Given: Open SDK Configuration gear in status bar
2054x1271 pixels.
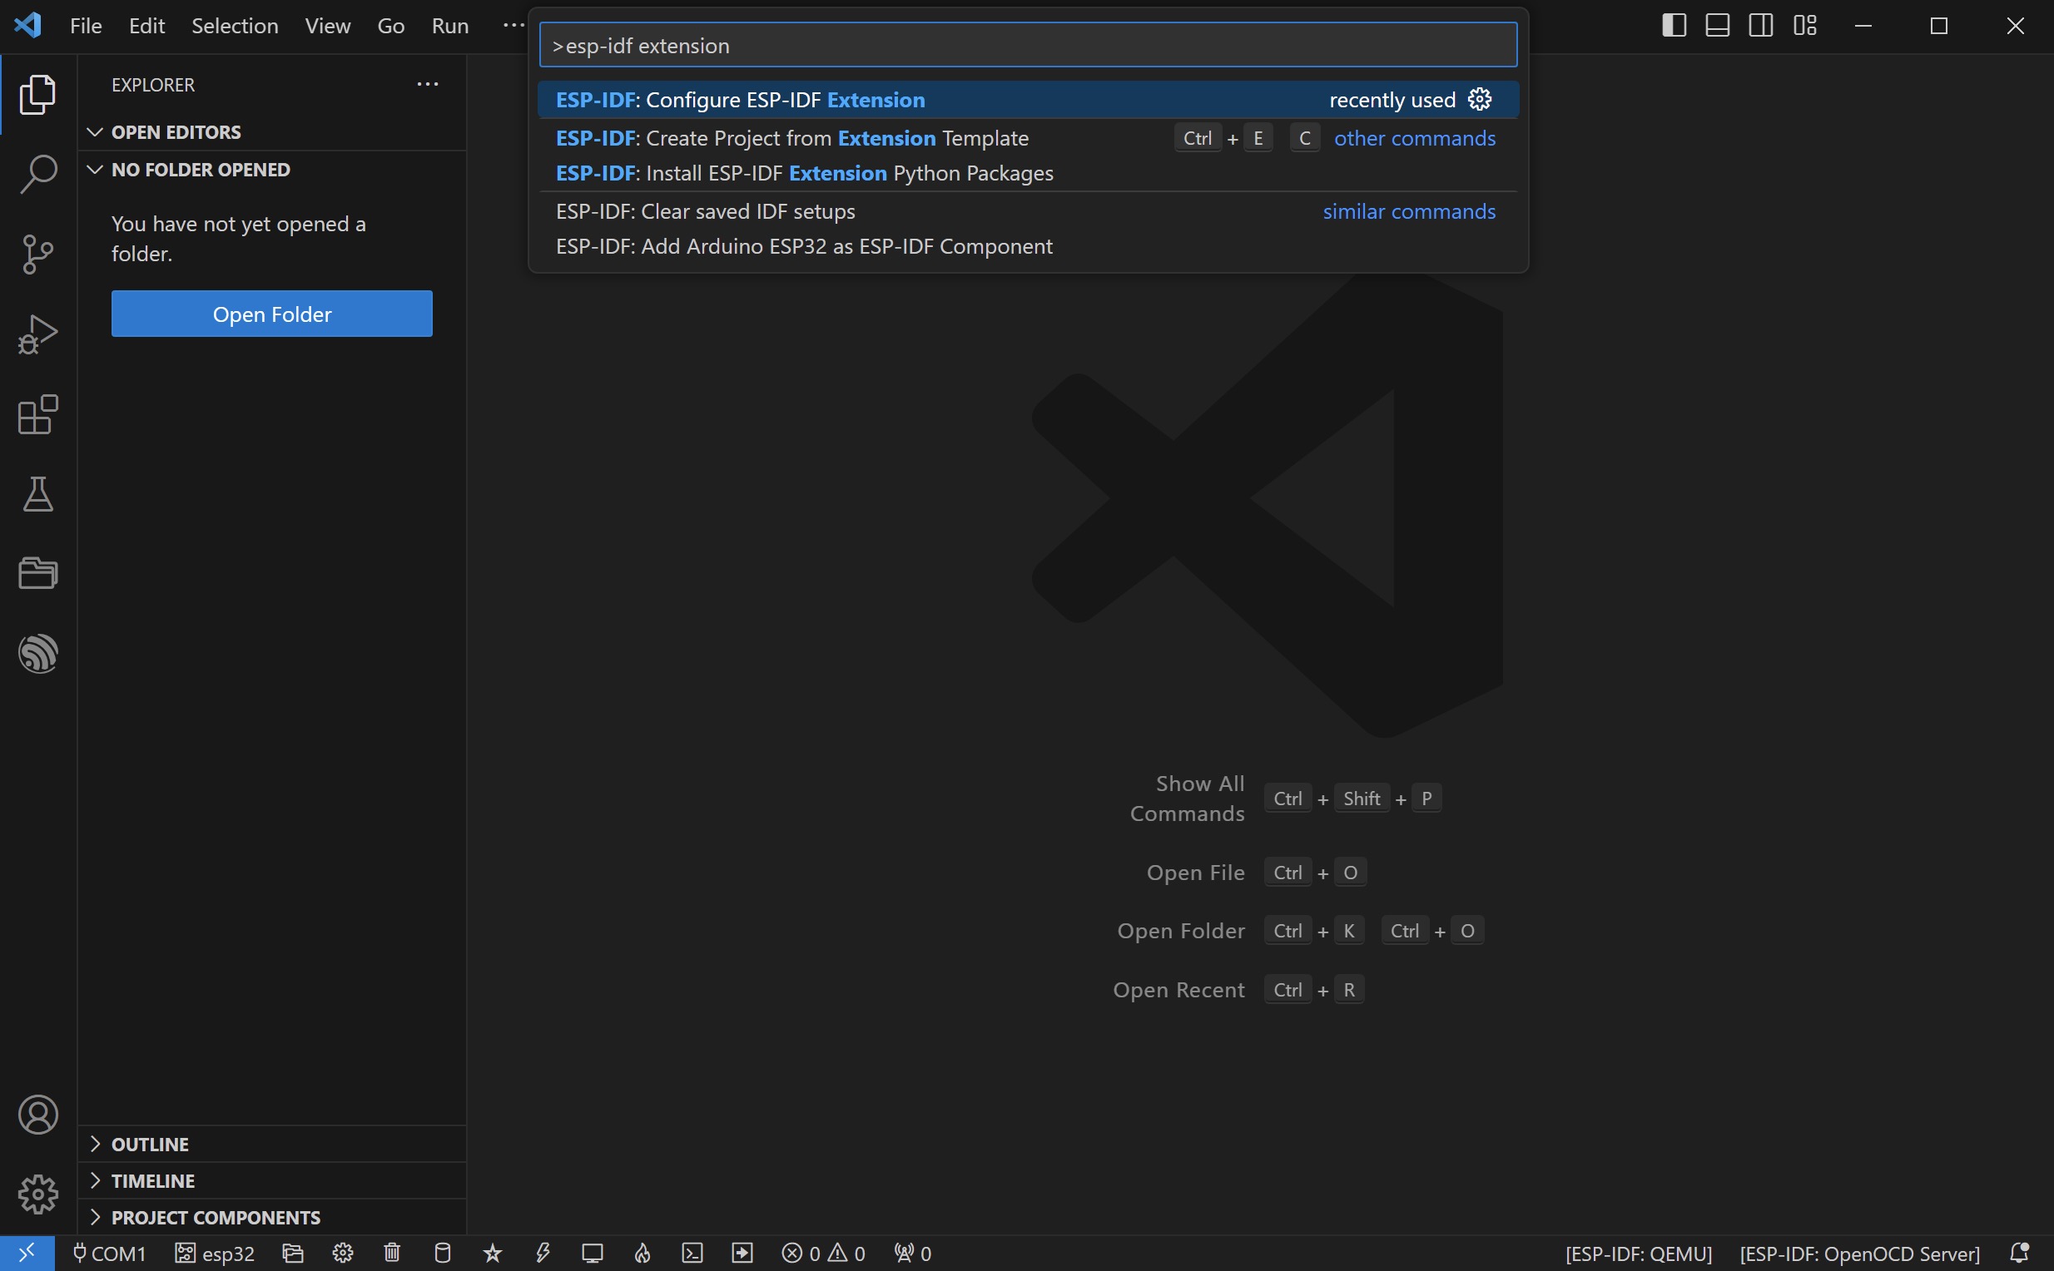Looking at the screenshot, I should pyautogui.click(x=342, y=1254).
